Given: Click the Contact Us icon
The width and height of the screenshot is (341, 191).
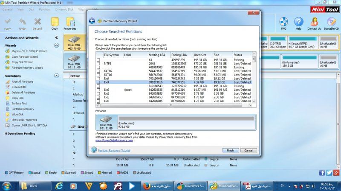Looking at the screenshot, I should (x=314, y=22).
